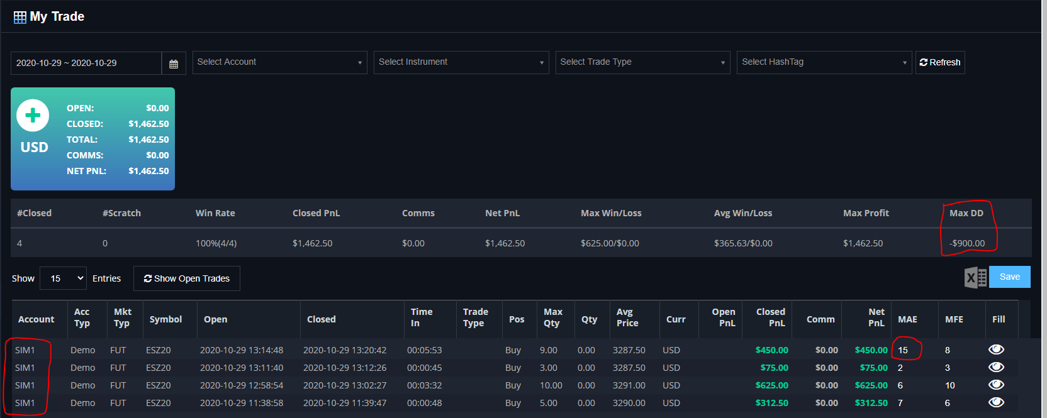Click Time In value 00:03:32
Screen dimensions: 1047x418
[425, 385]
